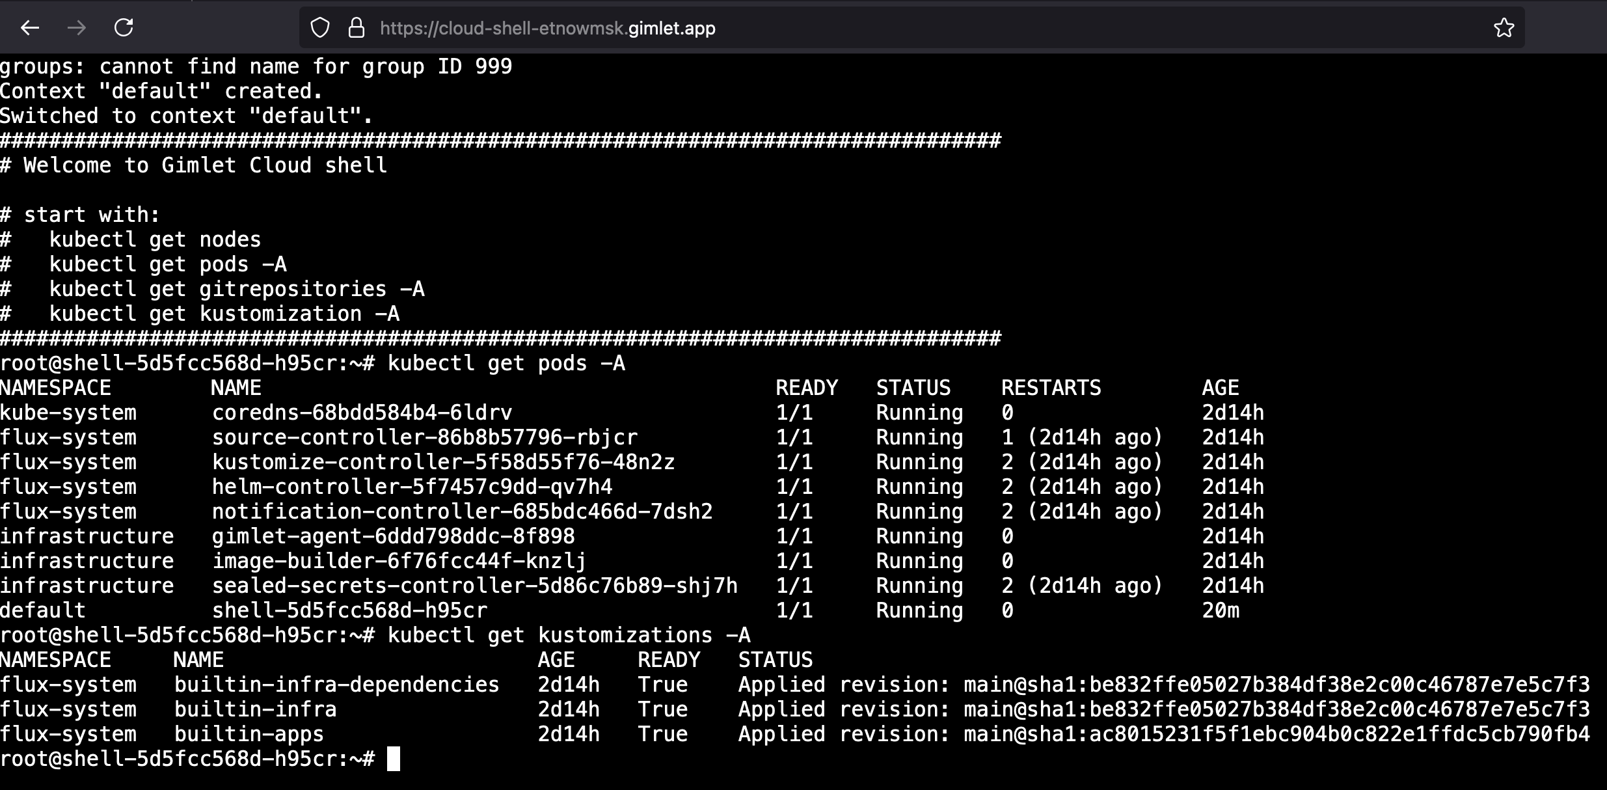Click 'True' ready value for builtin-apps
1607x790 pixels.
coord(663,734)
